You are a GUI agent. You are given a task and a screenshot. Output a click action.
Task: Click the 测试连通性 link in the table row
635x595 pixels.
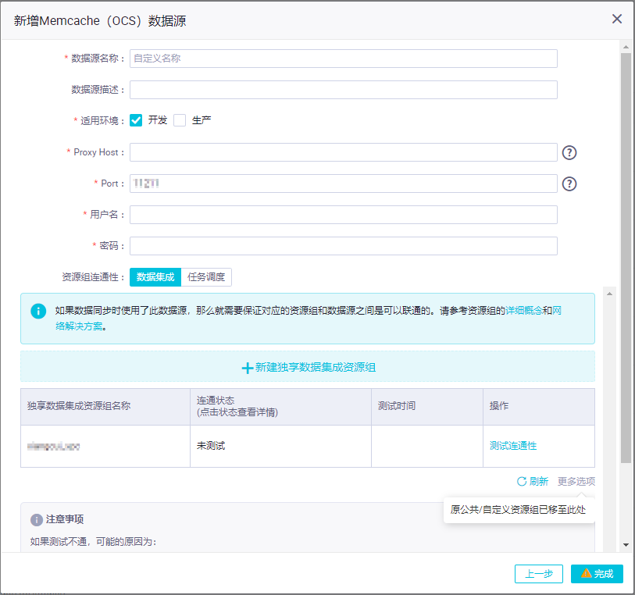coord(513,446)
